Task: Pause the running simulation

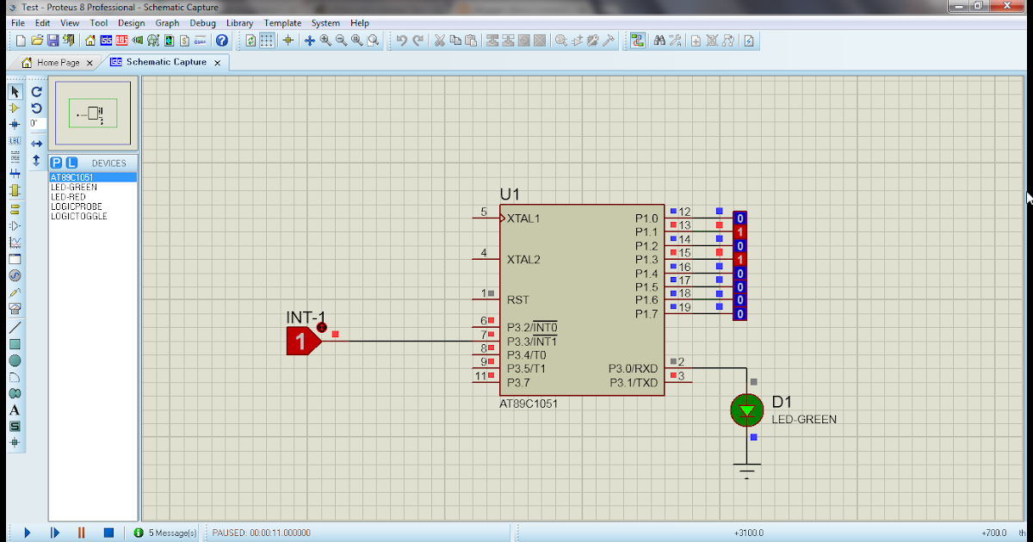Action: coord(81,533)
